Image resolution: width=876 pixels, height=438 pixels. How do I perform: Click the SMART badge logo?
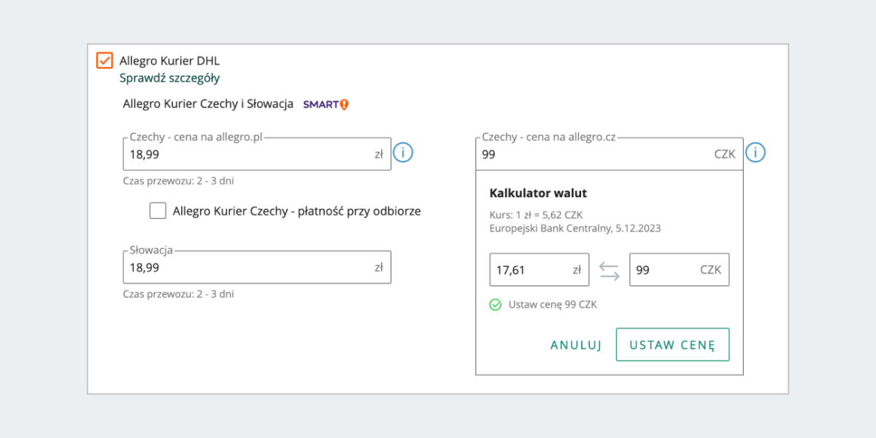pyautogui.click(x=326, y=104)
